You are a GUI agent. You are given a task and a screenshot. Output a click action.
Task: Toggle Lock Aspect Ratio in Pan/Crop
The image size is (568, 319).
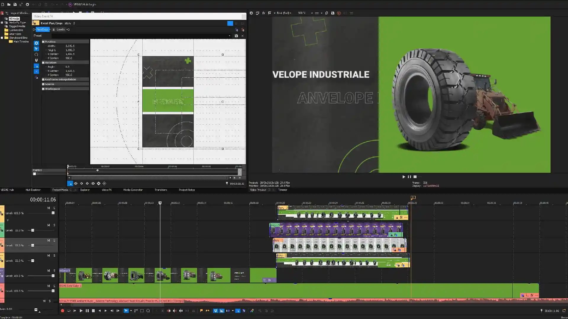pyautogui.click(x=36, y=66)
